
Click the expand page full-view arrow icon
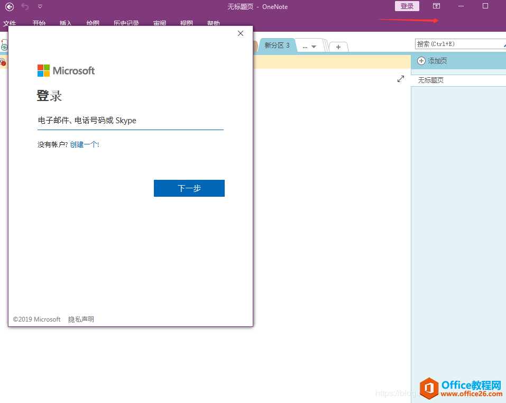point(400,79)
